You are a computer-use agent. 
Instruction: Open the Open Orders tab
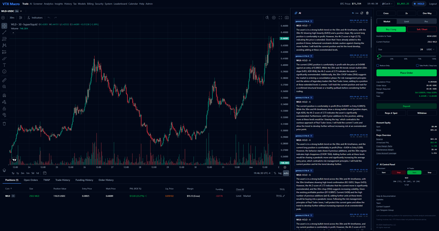[x=31, y=180]
